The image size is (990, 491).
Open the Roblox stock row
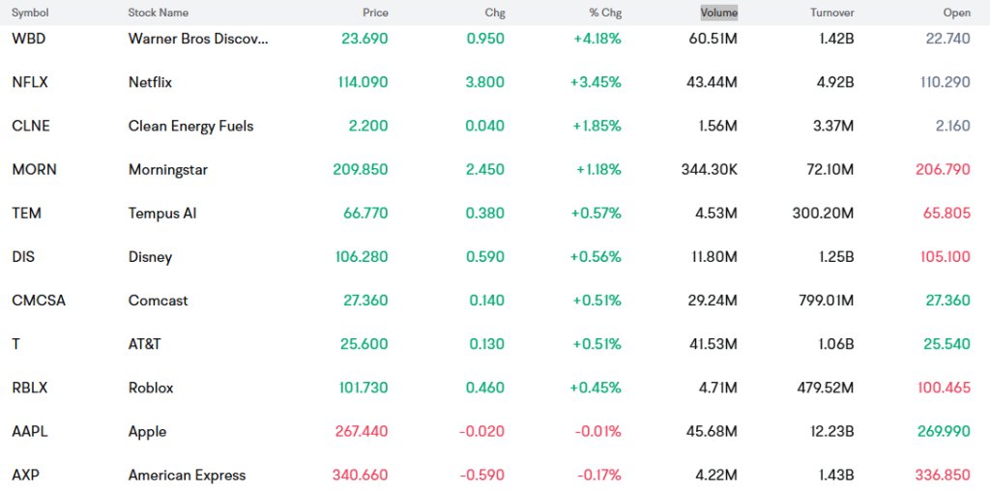click(x=151, y=388)
